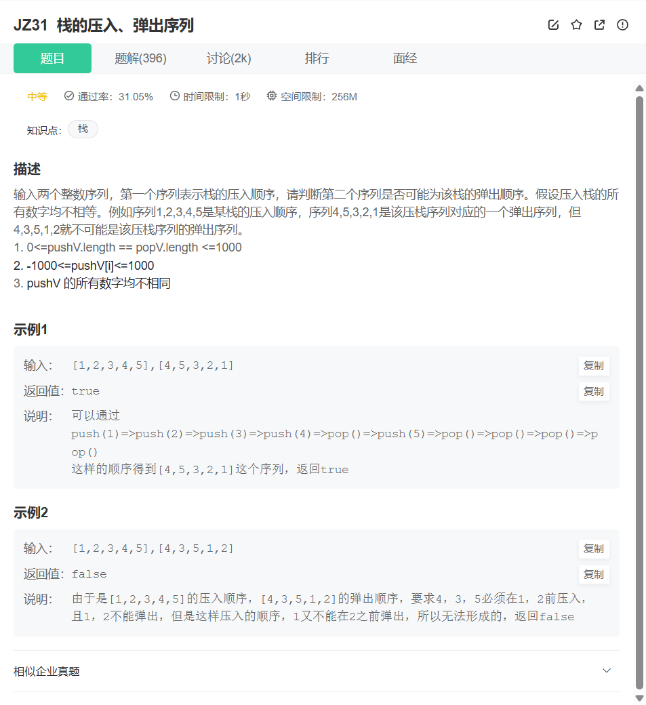646x705 pixels.
Task: Click the 通过率: 31.05% text
Action: (x=115, y=97)
